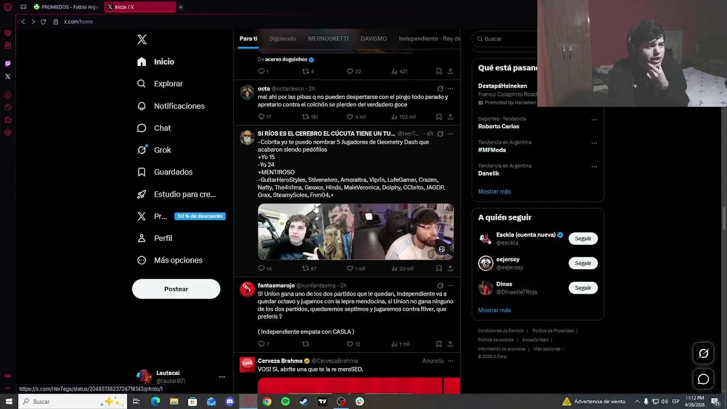Open Grok in the sidebar

(154, 150)
